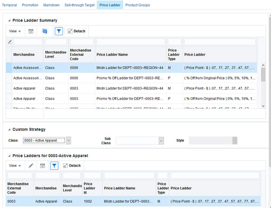271x208 pixels.
Task: Switch to the Product Groups tab
Action: (138, 5)
